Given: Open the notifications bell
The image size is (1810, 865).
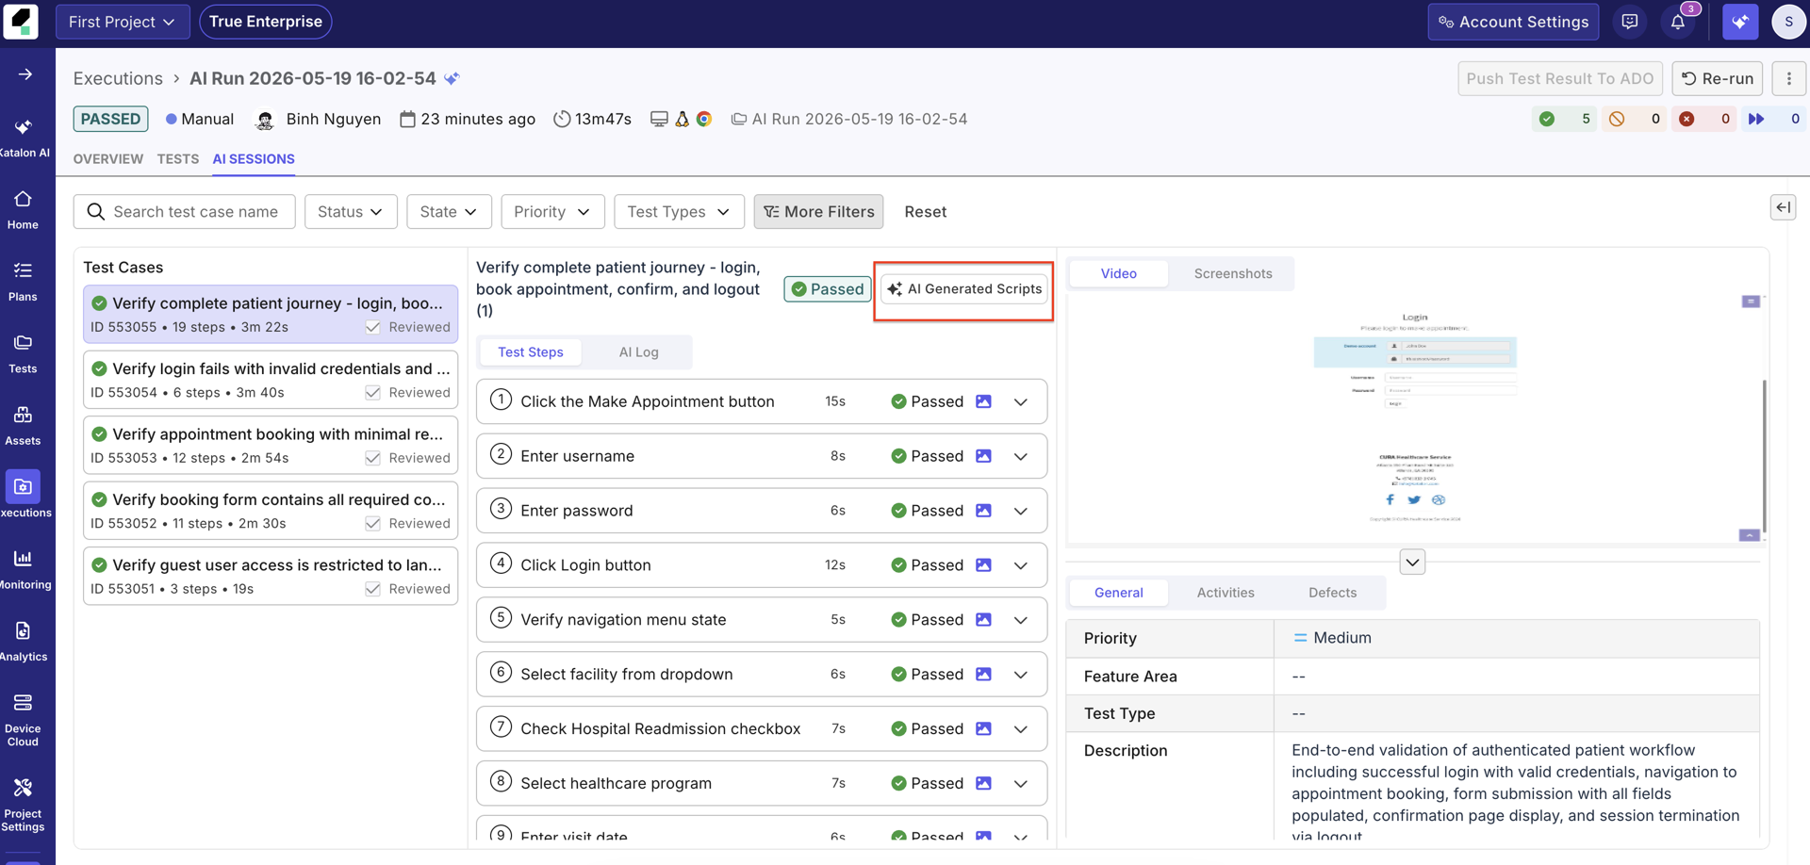Looking at the screenshot, I should coord(1678,22).
